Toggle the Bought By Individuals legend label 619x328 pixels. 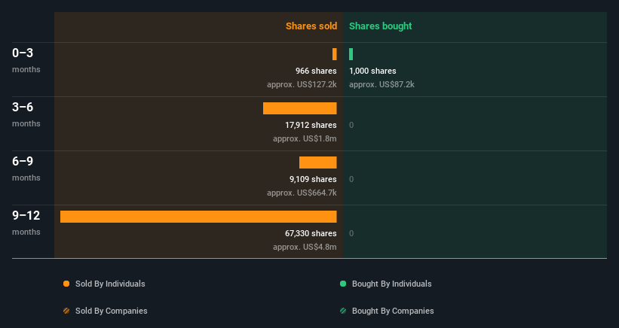tap(391, 284)
